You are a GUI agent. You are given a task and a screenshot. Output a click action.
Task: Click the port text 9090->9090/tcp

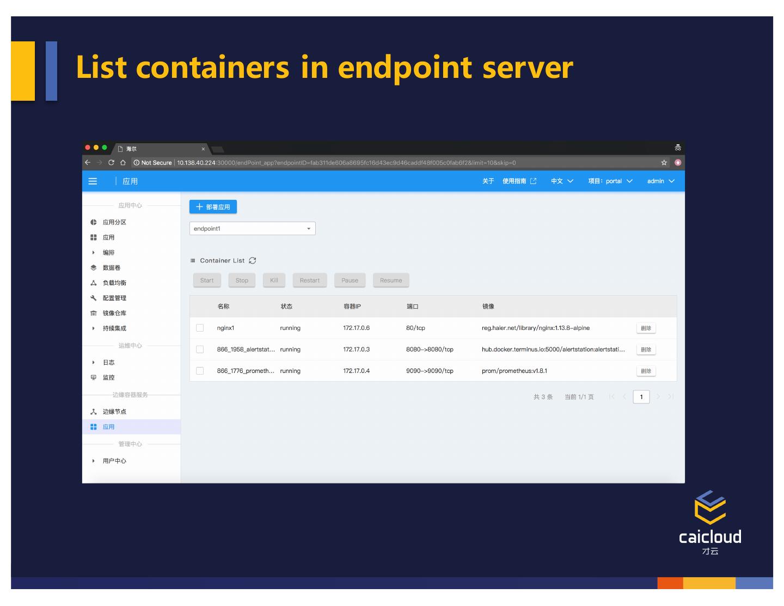point(430,371)
